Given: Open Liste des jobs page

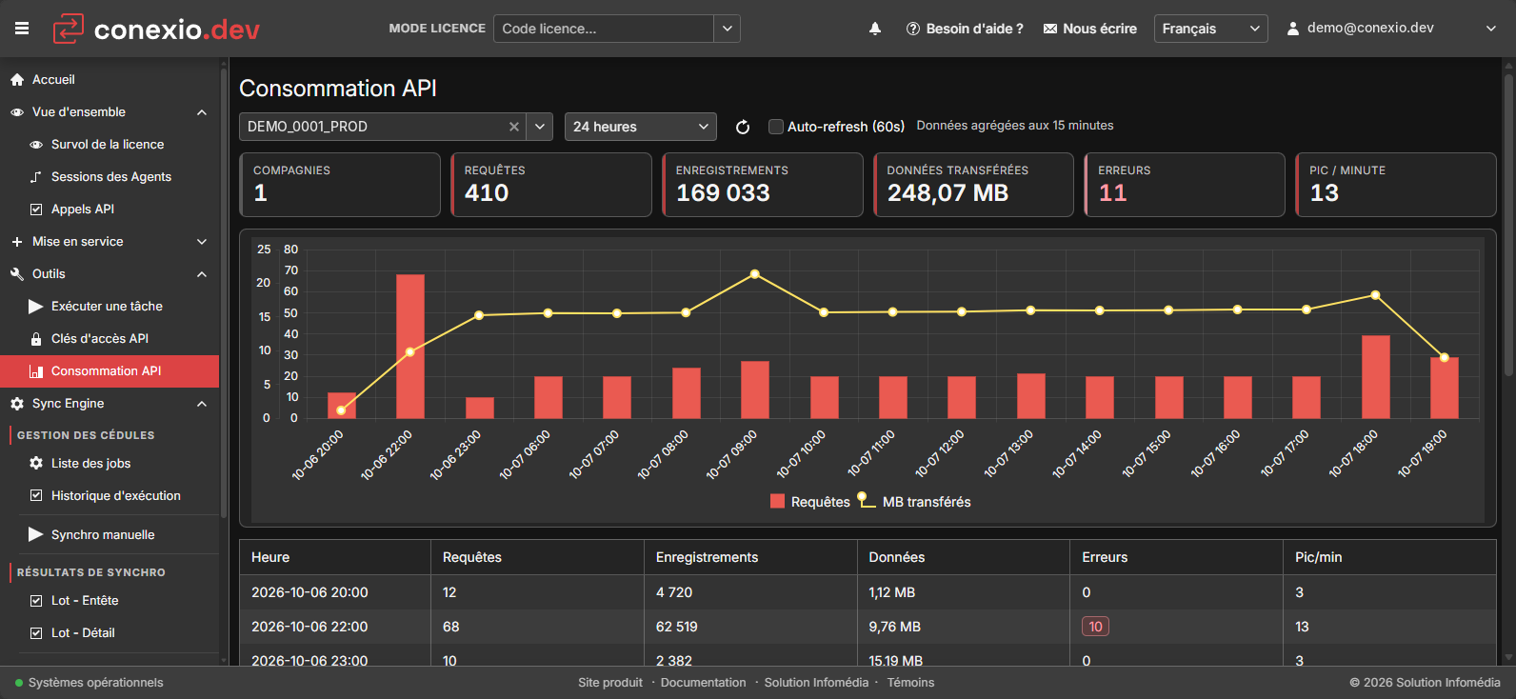Looking at the screenshot, I should coord(110,463).
